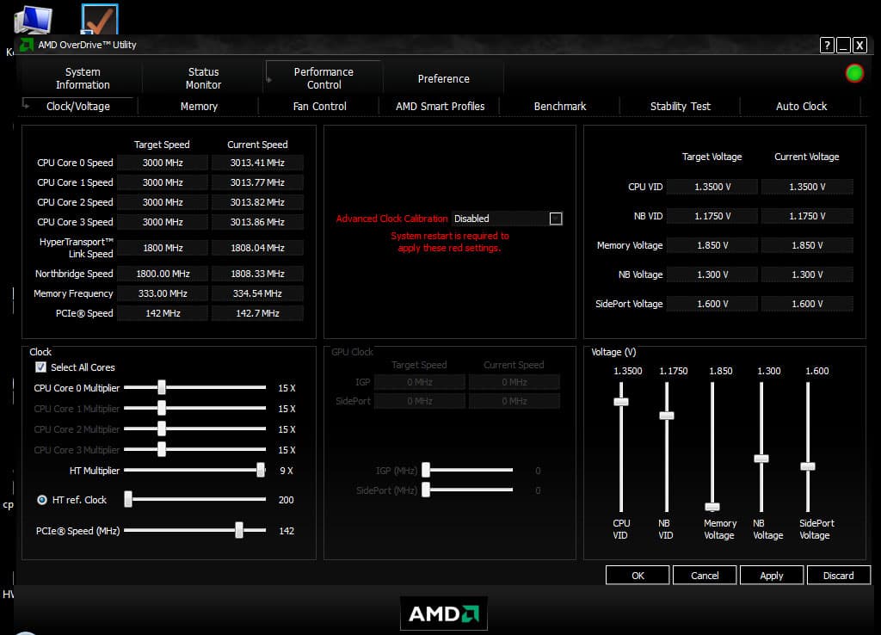Open the Stability Test sub-tab
Image resolution: width=881 pixels, height=635 pixels.
(681, 106)
